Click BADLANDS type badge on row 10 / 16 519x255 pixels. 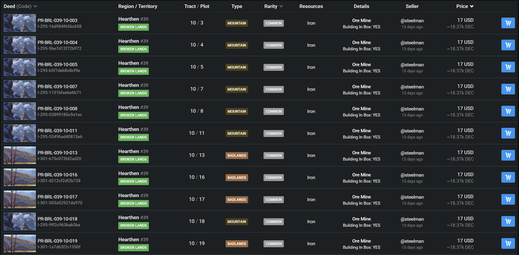click(x=237, y=177)
